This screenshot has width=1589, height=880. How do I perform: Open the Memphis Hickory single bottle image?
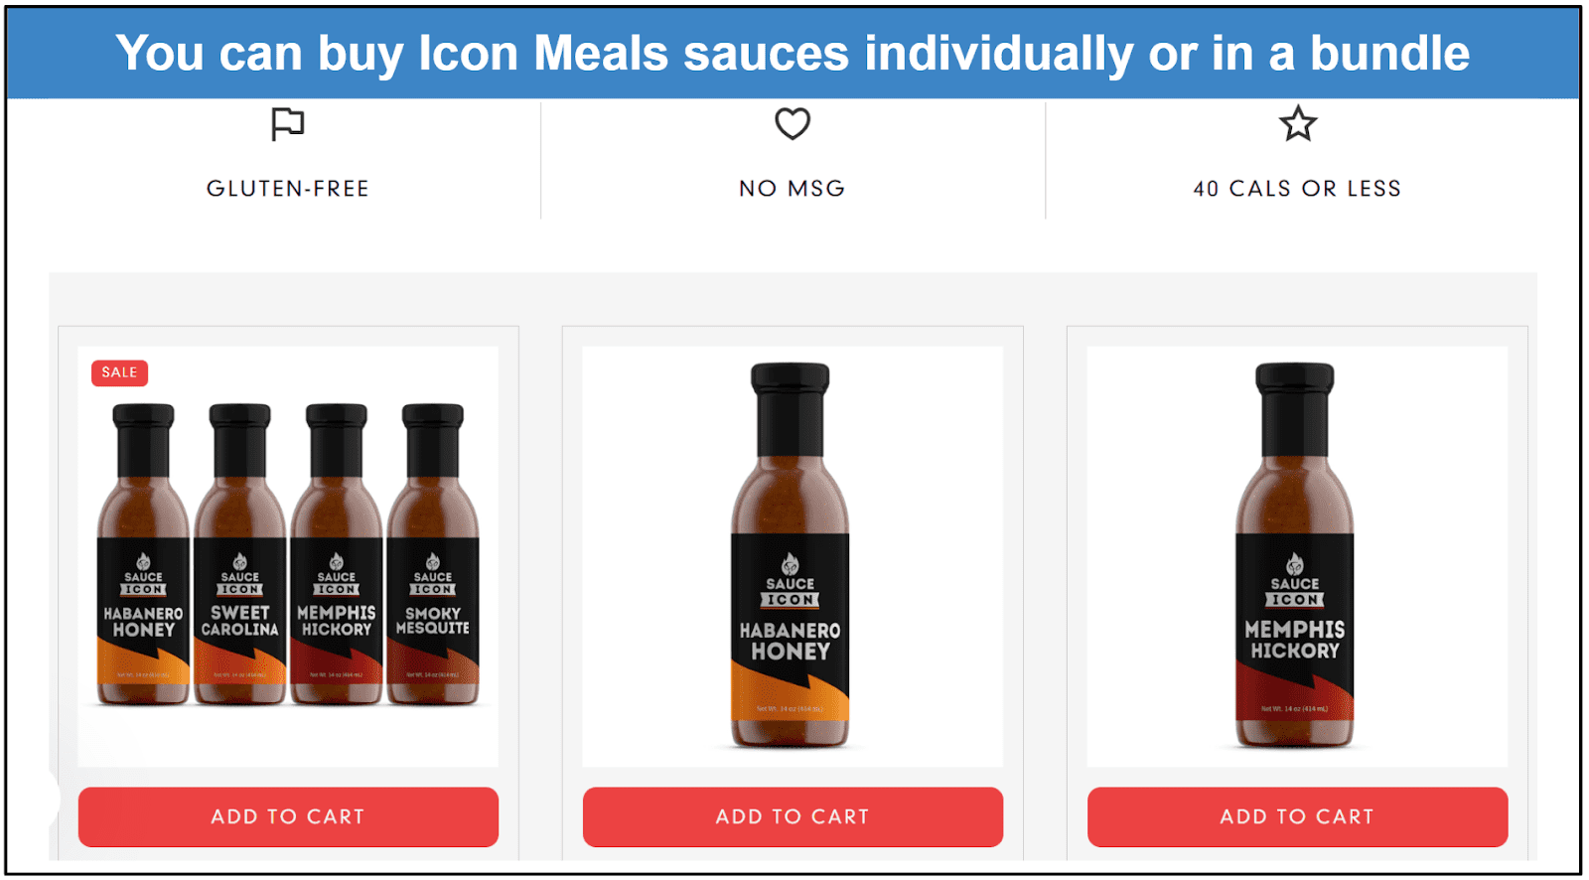(x=1295, y=556)
